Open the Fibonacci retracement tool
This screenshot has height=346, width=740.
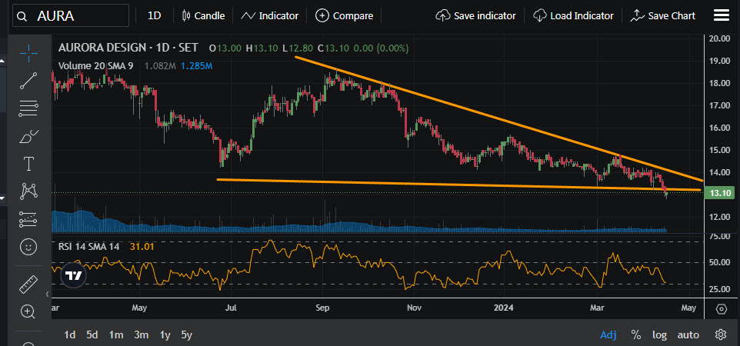[x=28, y=108]
